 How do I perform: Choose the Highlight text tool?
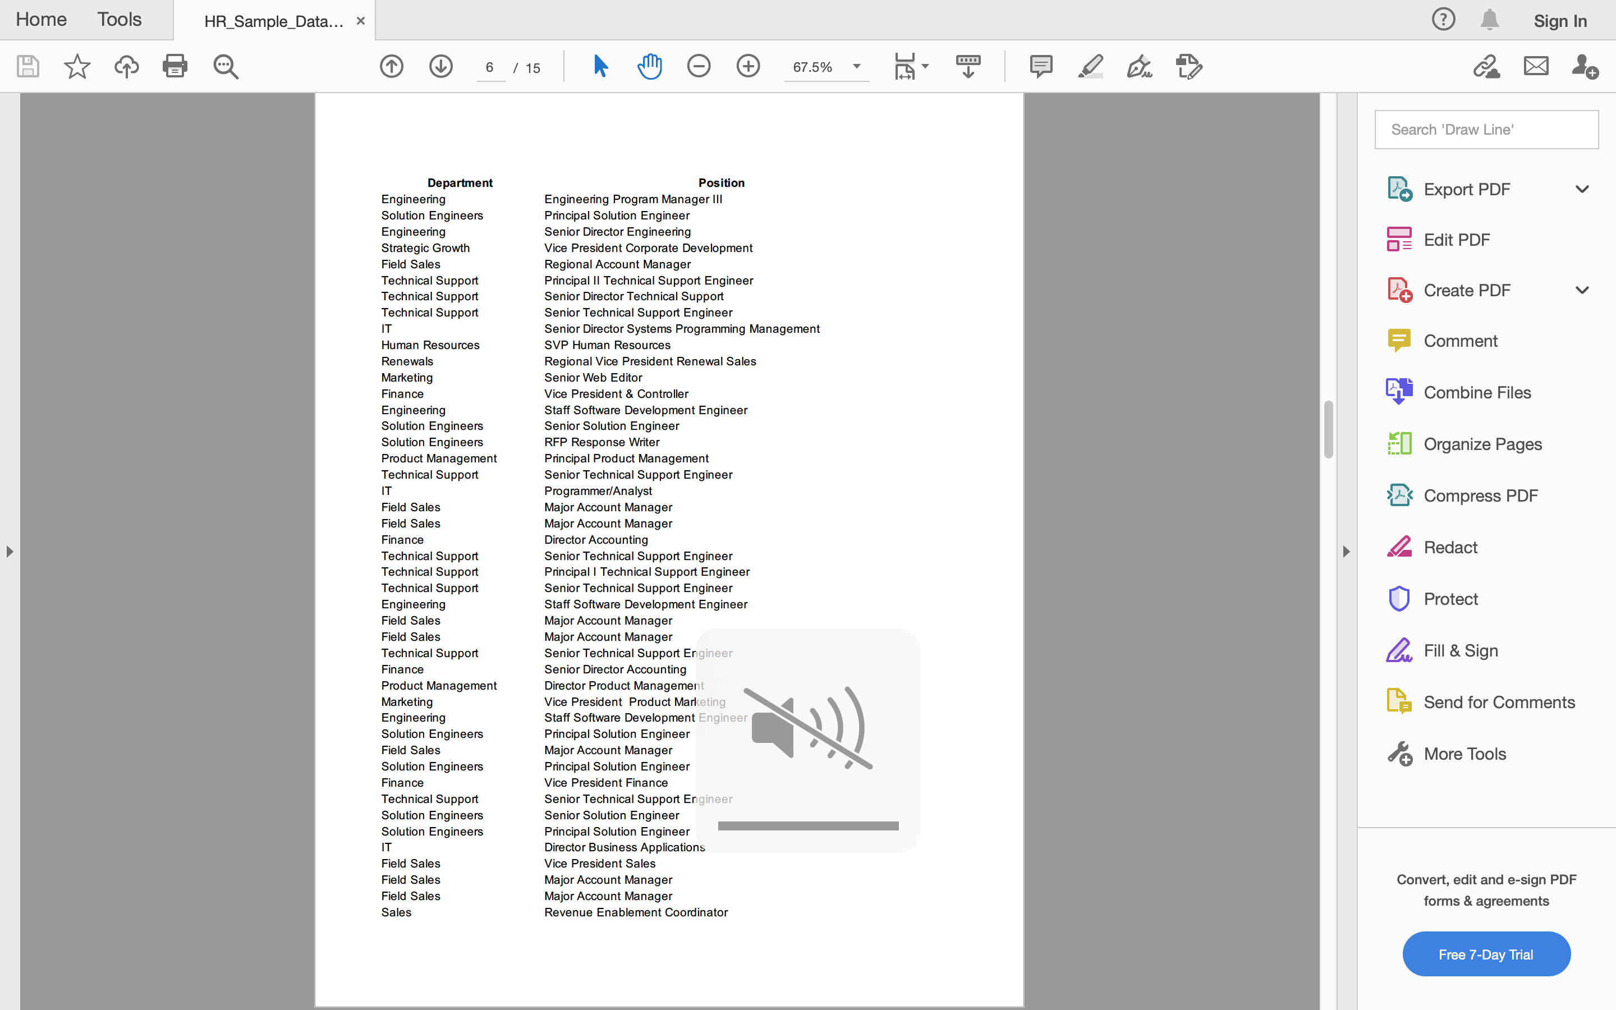(x=1090, y=66)
